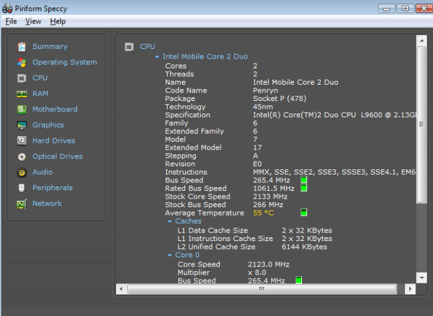Toggle the green indicator beside Rated Bus Speed
The width and height of the screenshot is (433, 316).
pyautogui.click(x=304, y=188)
